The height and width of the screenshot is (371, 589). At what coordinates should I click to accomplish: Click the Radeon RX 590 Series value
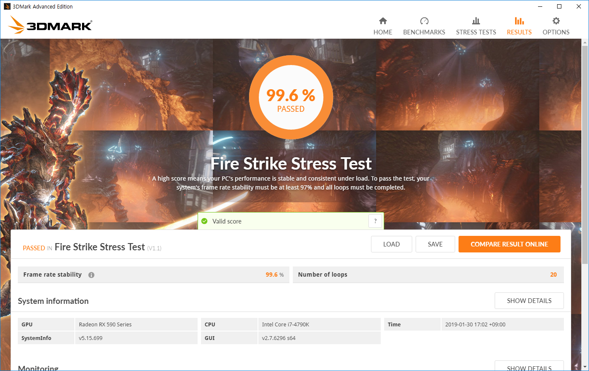tap(105, 324)
